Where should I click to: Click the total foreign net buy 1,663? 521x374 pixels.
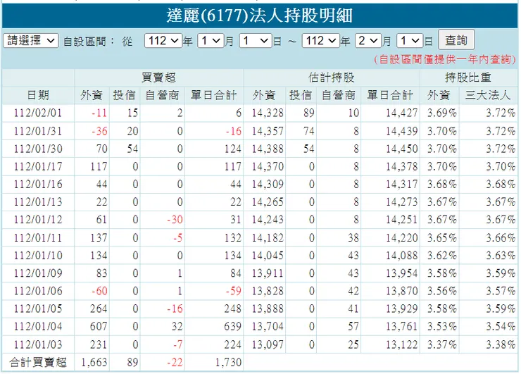point(94,362)
